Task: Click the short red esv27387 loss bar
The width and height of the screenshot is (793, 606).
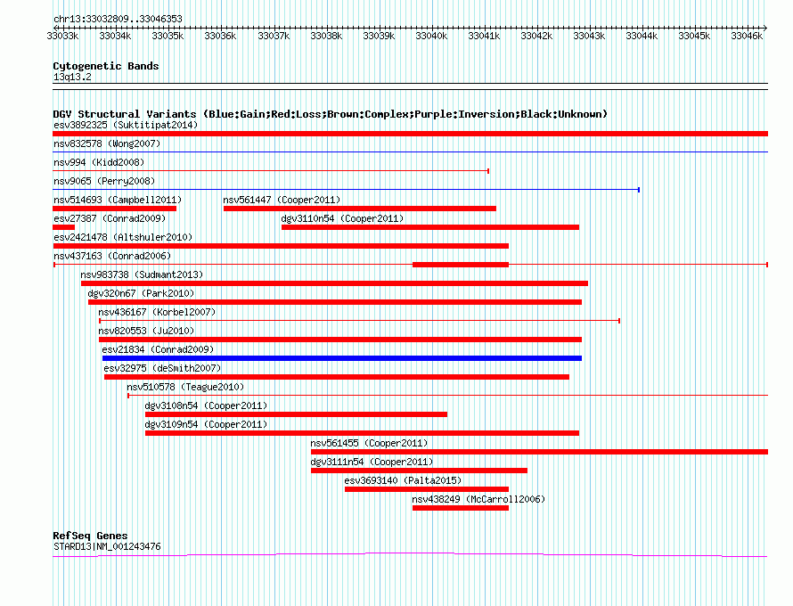Action: (64, 227)
